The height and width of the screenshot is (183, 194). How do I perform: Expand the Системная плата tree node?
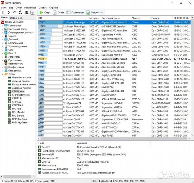pyautogui.click(x=2, y=29)
